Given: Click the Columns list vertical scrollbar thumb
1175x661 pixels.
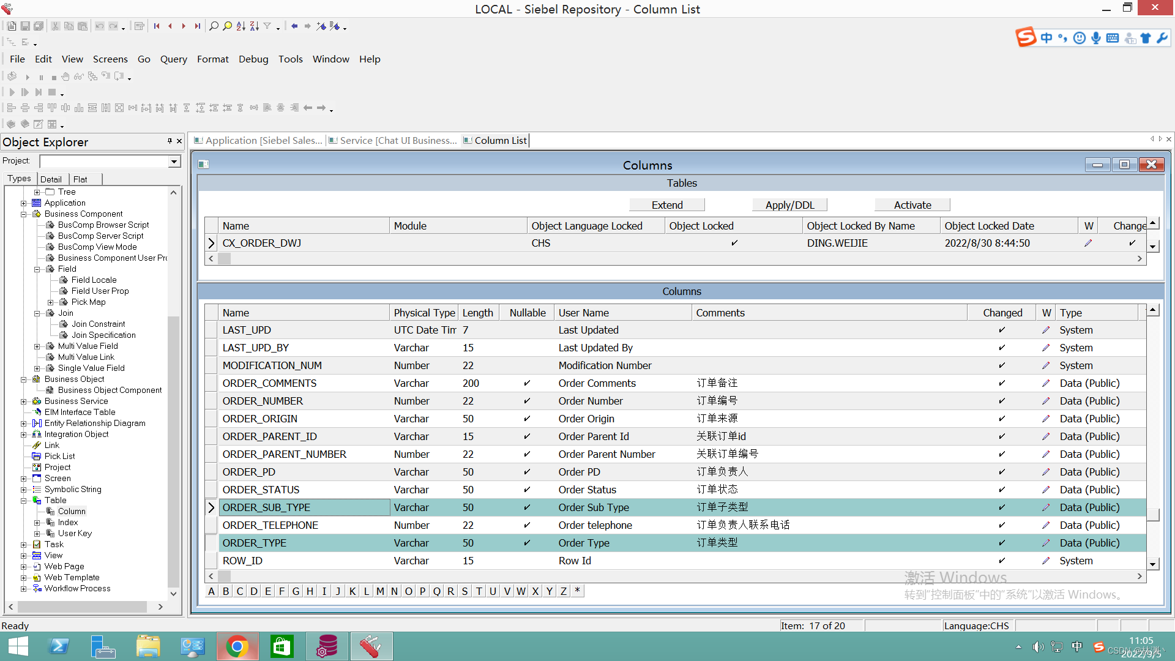Looking at the screenshot, I should click(x=1153, y=514).
